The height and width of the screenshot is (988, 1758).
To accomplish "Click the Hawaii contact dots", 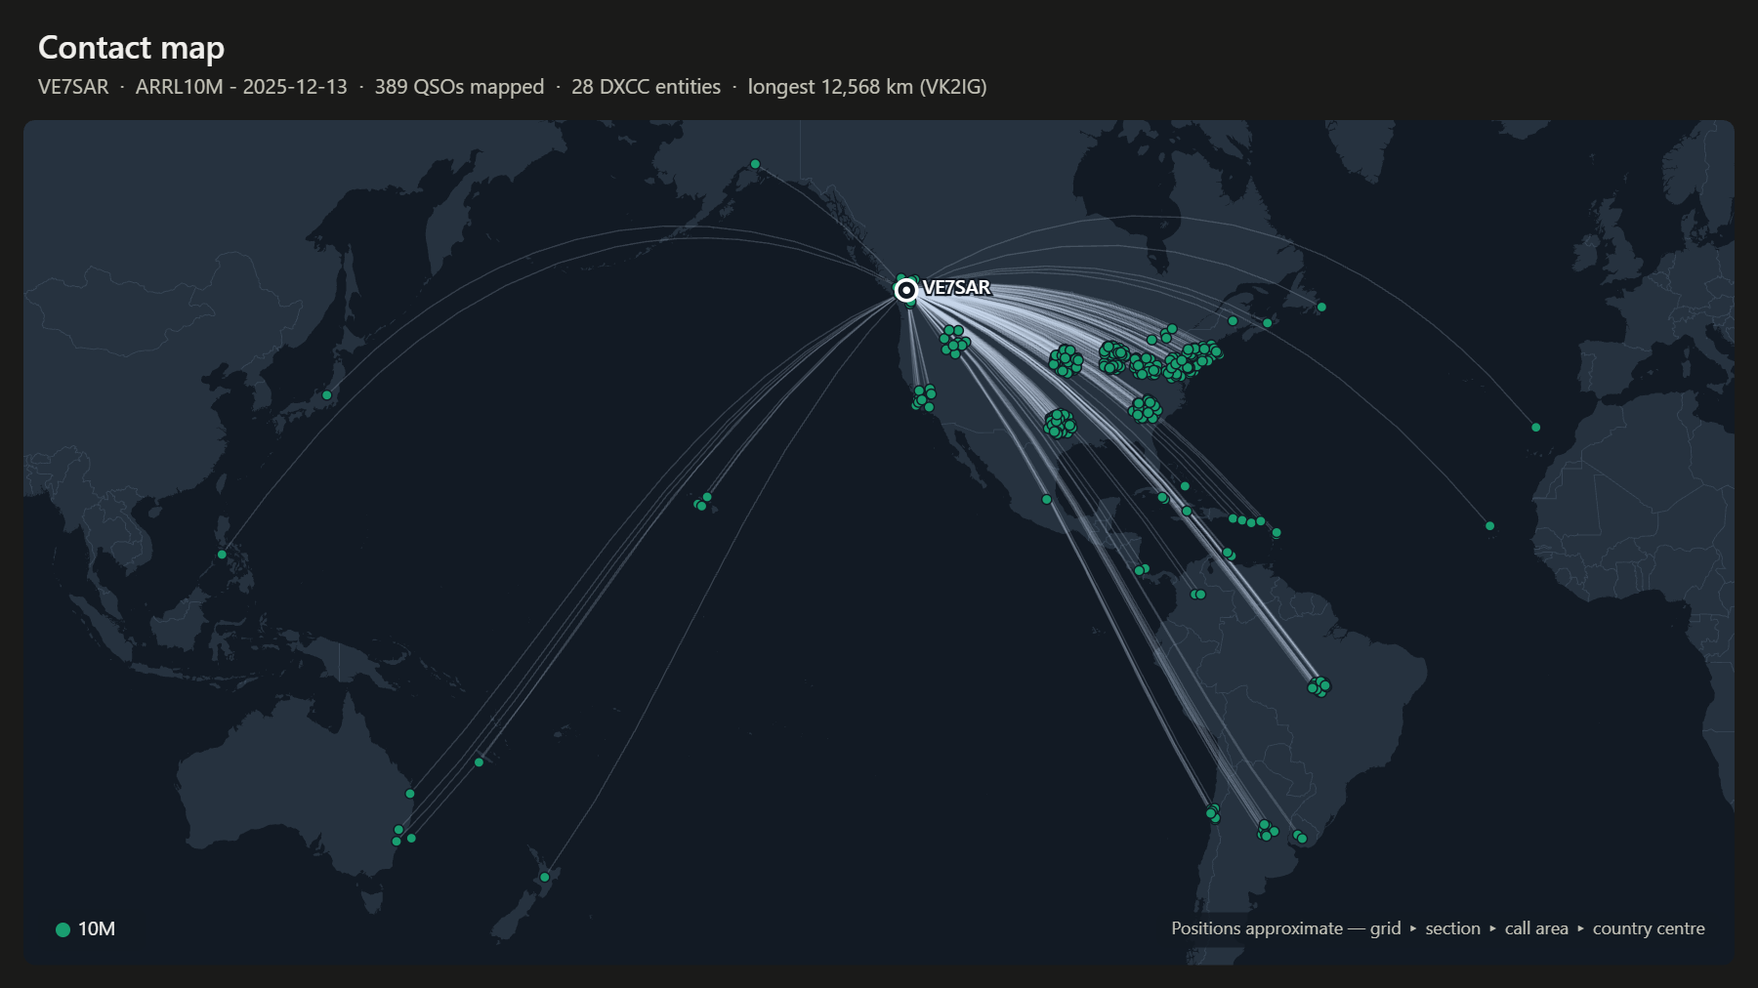I will point(703,502).
